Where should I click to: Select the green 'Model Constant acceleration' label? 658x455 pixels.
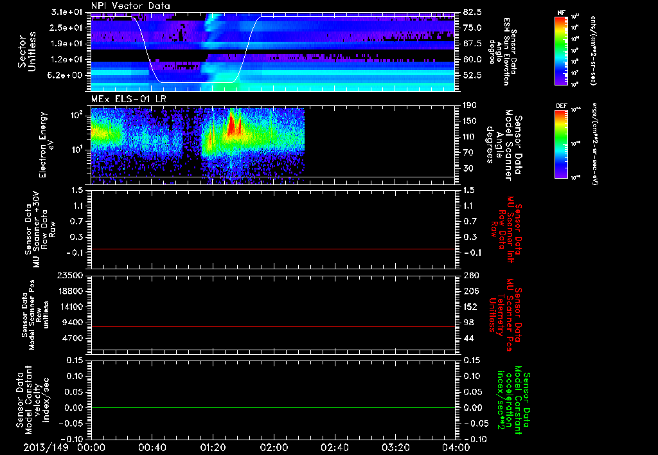(513, 400)
